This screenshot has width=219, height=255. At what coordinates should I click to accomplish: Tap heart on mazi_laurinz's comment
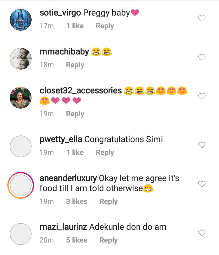coord(202,233)
